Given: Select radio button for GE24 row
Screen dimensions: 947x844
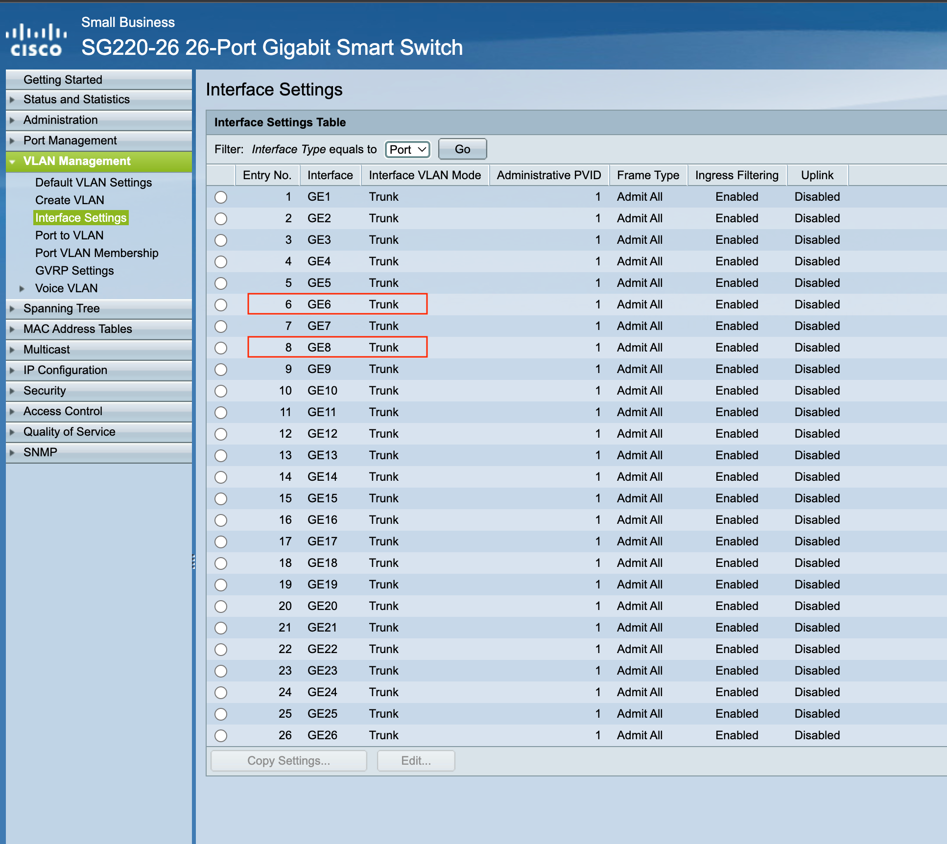Looking at the screenshot, I should tap(221, 693).
